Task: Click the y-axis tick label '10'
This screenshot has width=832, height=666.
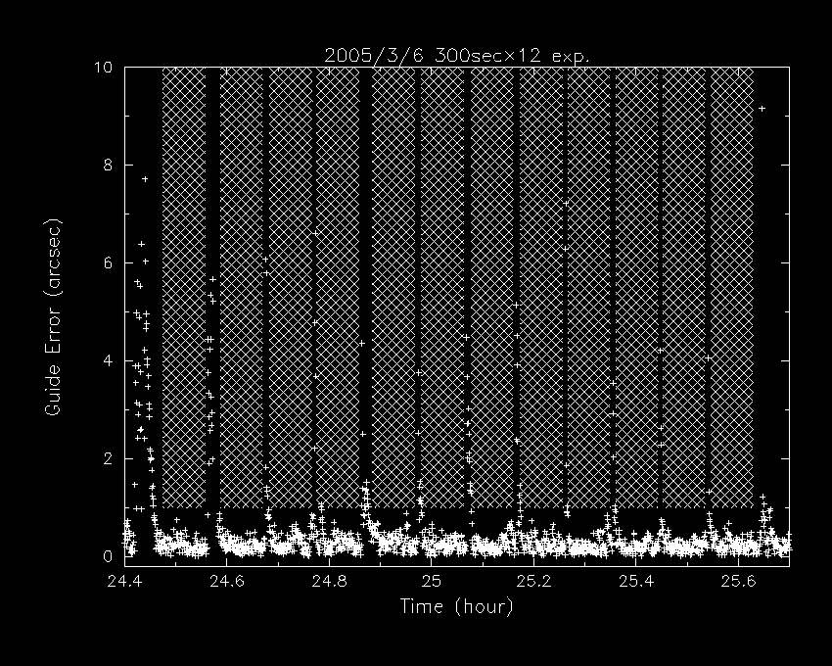Action: [x=103, y=68]
